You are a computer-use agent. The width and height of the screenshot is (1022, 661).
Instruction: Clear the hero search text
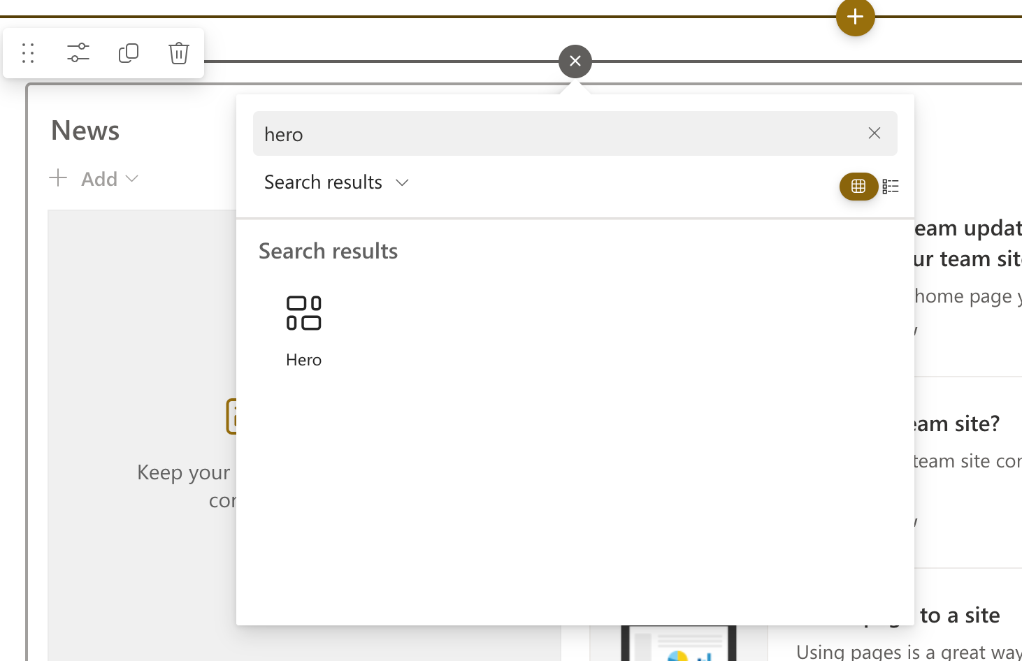[x=874, y=133]
